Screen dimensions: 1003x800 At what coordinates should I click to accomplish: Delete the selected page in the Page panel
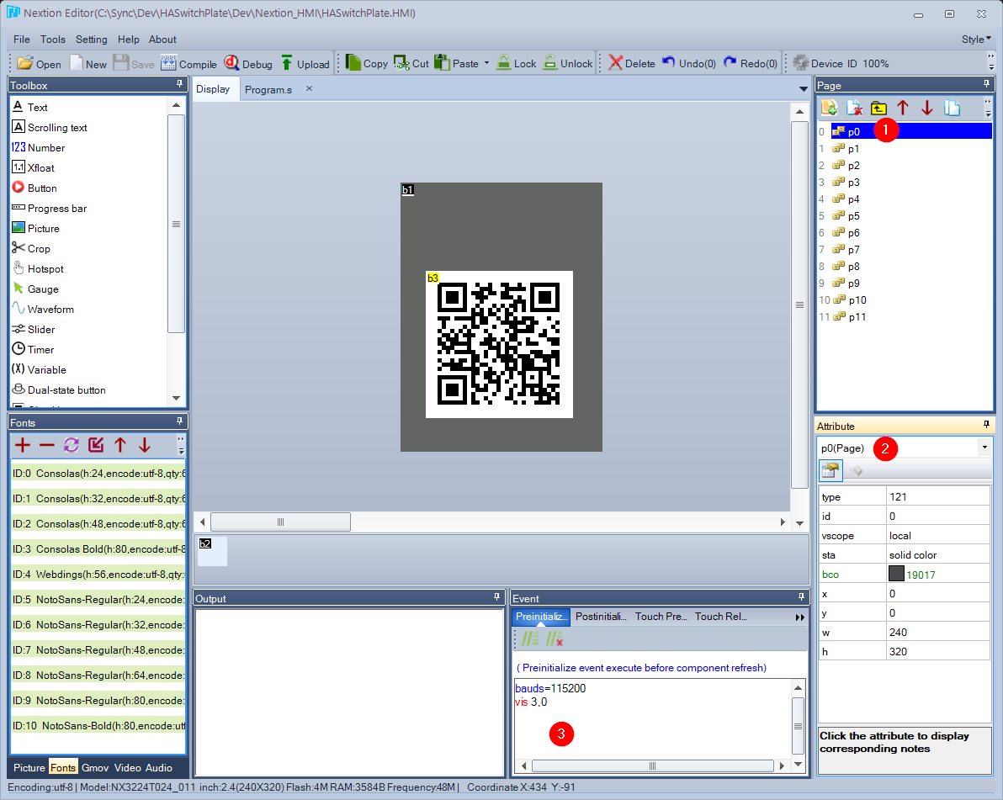click(x=854, y=108)
